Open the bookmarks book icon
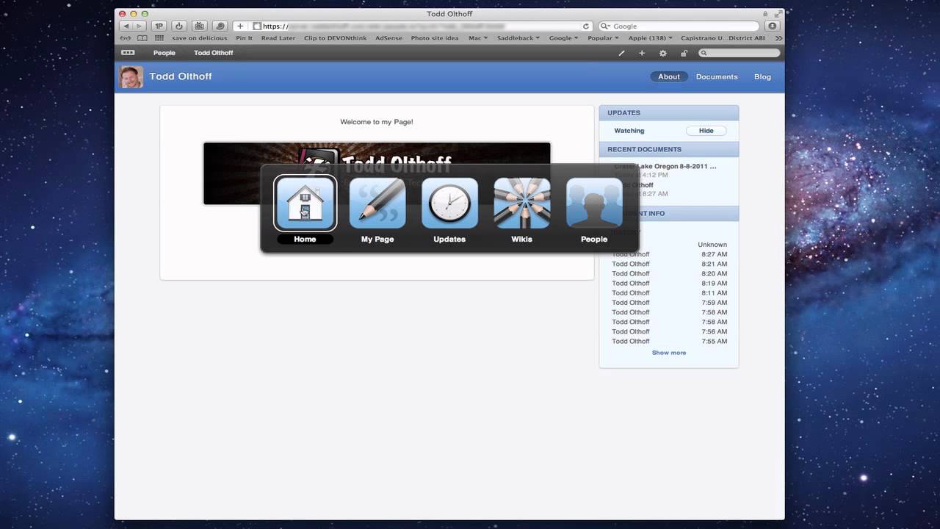This screenshot has width=940, height=529. pos(142,38)
